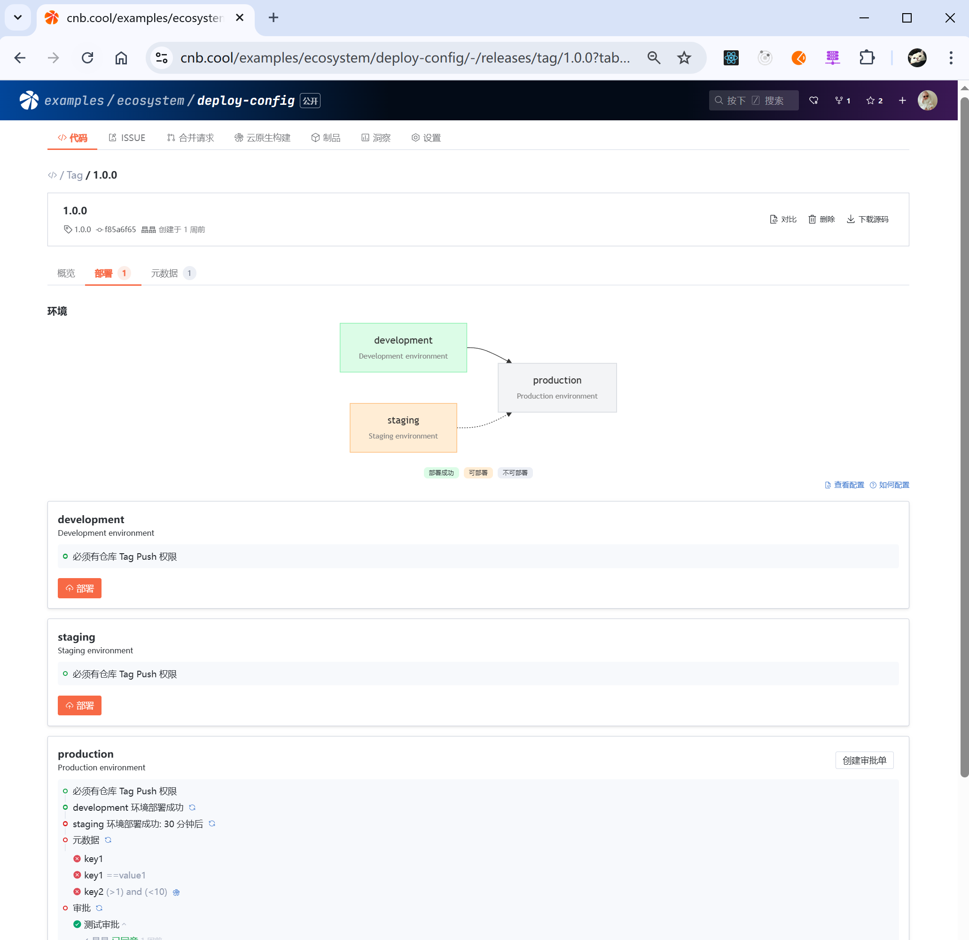The height and width of the screenshot is (940, 969).
Task: Open browser home page
Action: (121, 58)
